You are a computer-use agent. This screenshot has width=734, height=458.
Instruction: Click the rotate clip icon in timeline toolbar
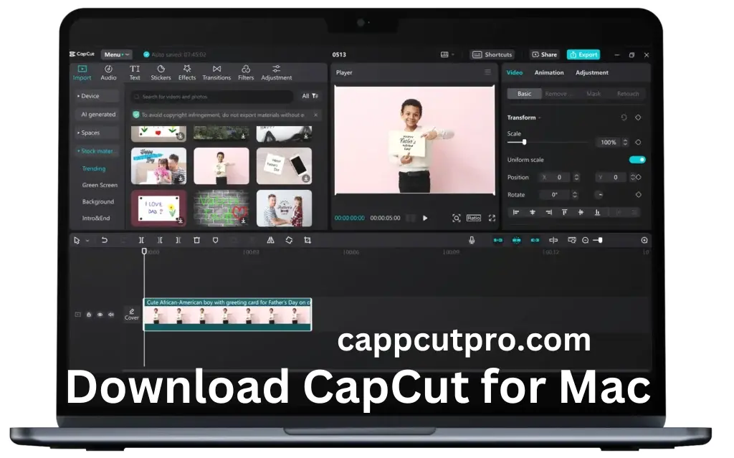pyautogui.click(x=289, y=240)
